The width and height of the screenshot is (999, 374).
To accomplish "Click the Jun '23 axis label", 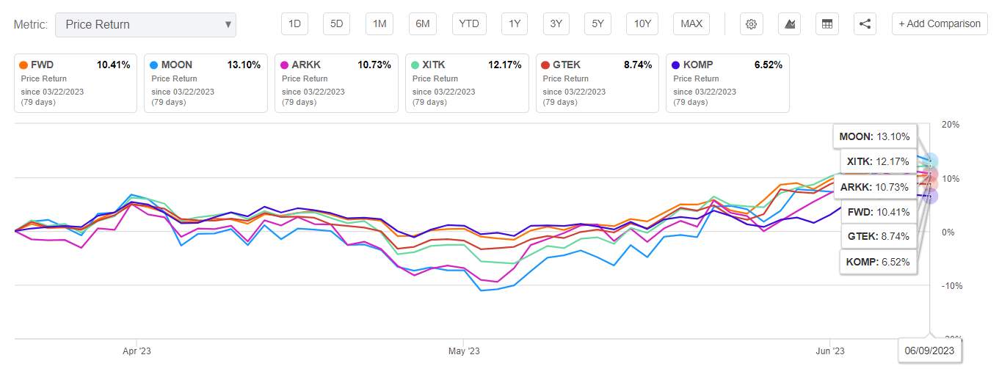I will tap(830, 351).
